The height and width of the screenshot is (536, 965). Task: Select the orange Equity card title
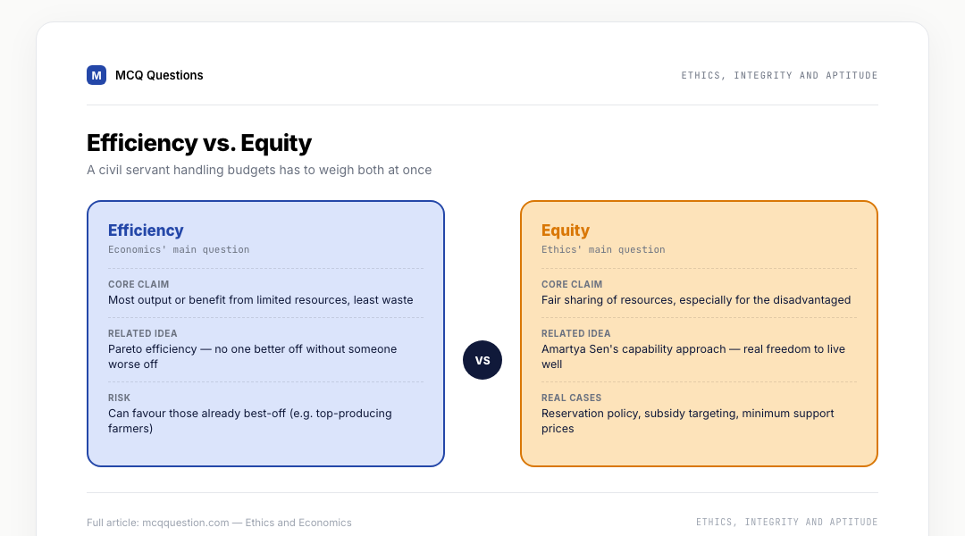(x=566, y=230)
